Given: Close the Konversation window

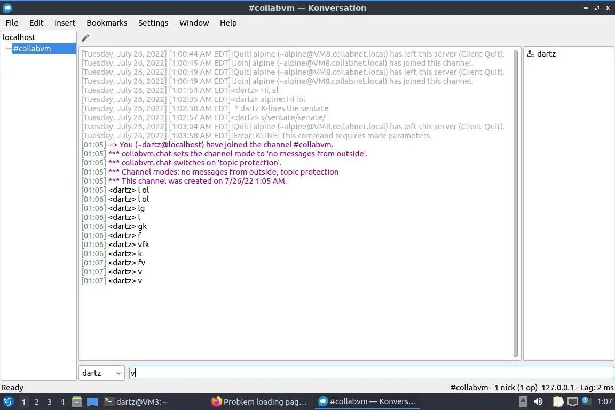Looking at the screenshot, I should pos(608,8).
